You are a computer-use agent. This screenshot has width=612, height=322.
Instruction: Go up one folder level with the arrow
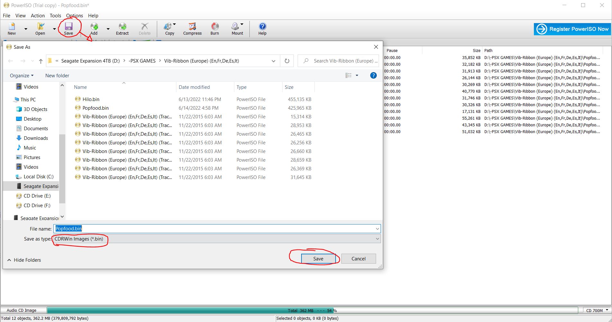point(40,61)
